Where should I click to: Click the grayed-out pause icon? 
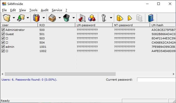click(139, 18)
